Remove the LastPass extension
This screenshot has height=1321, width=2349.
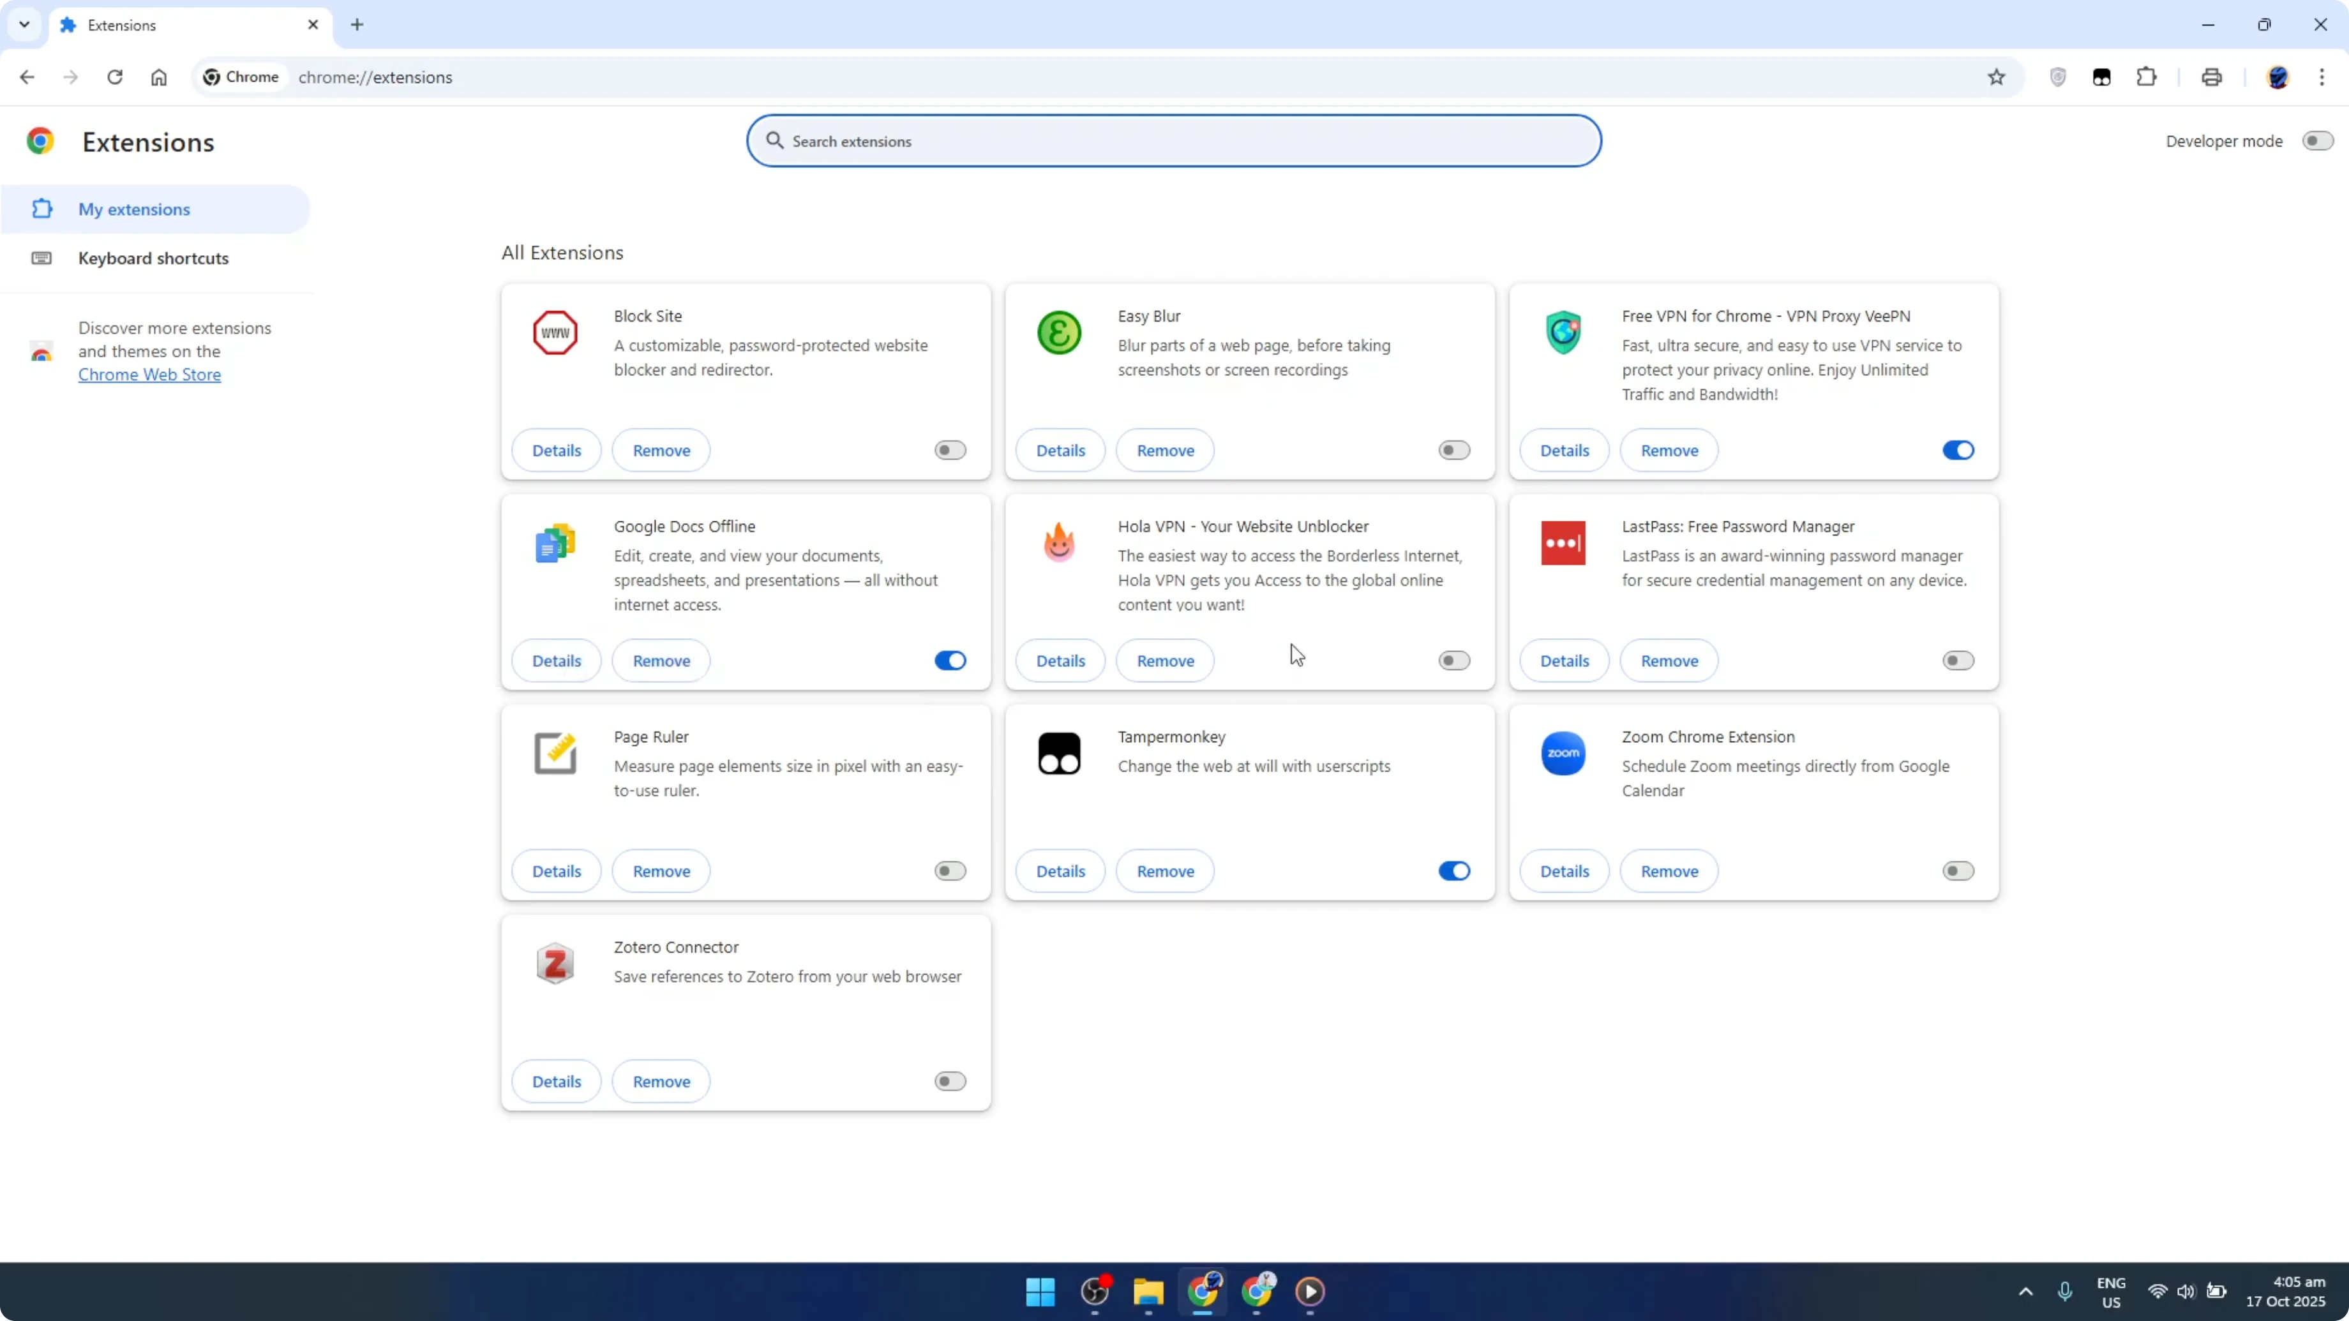[x=1670, y=661]
